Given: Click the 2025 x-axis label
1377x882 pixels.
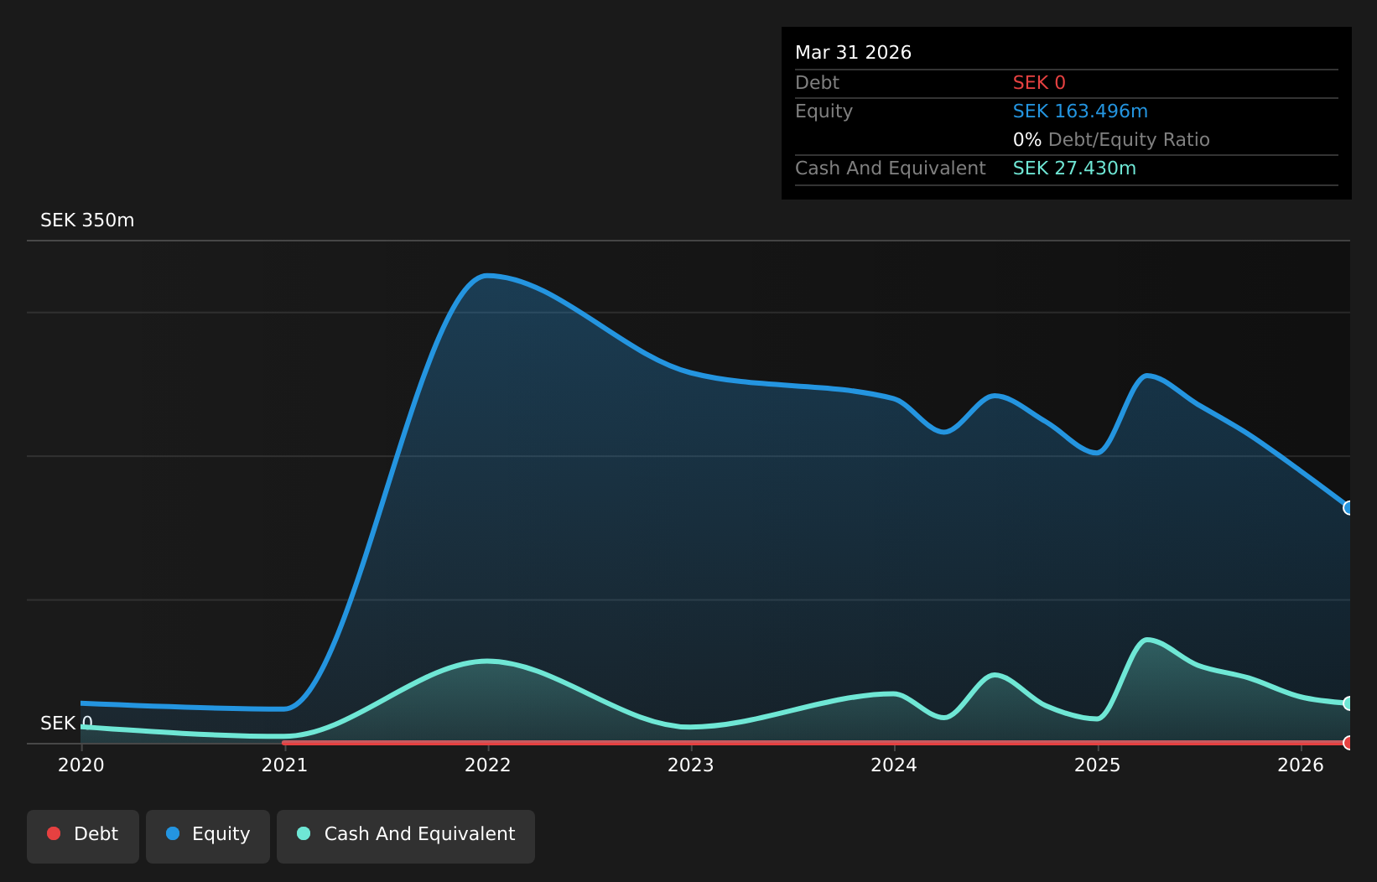Looking at the screenshot, I should point(1098,765).
